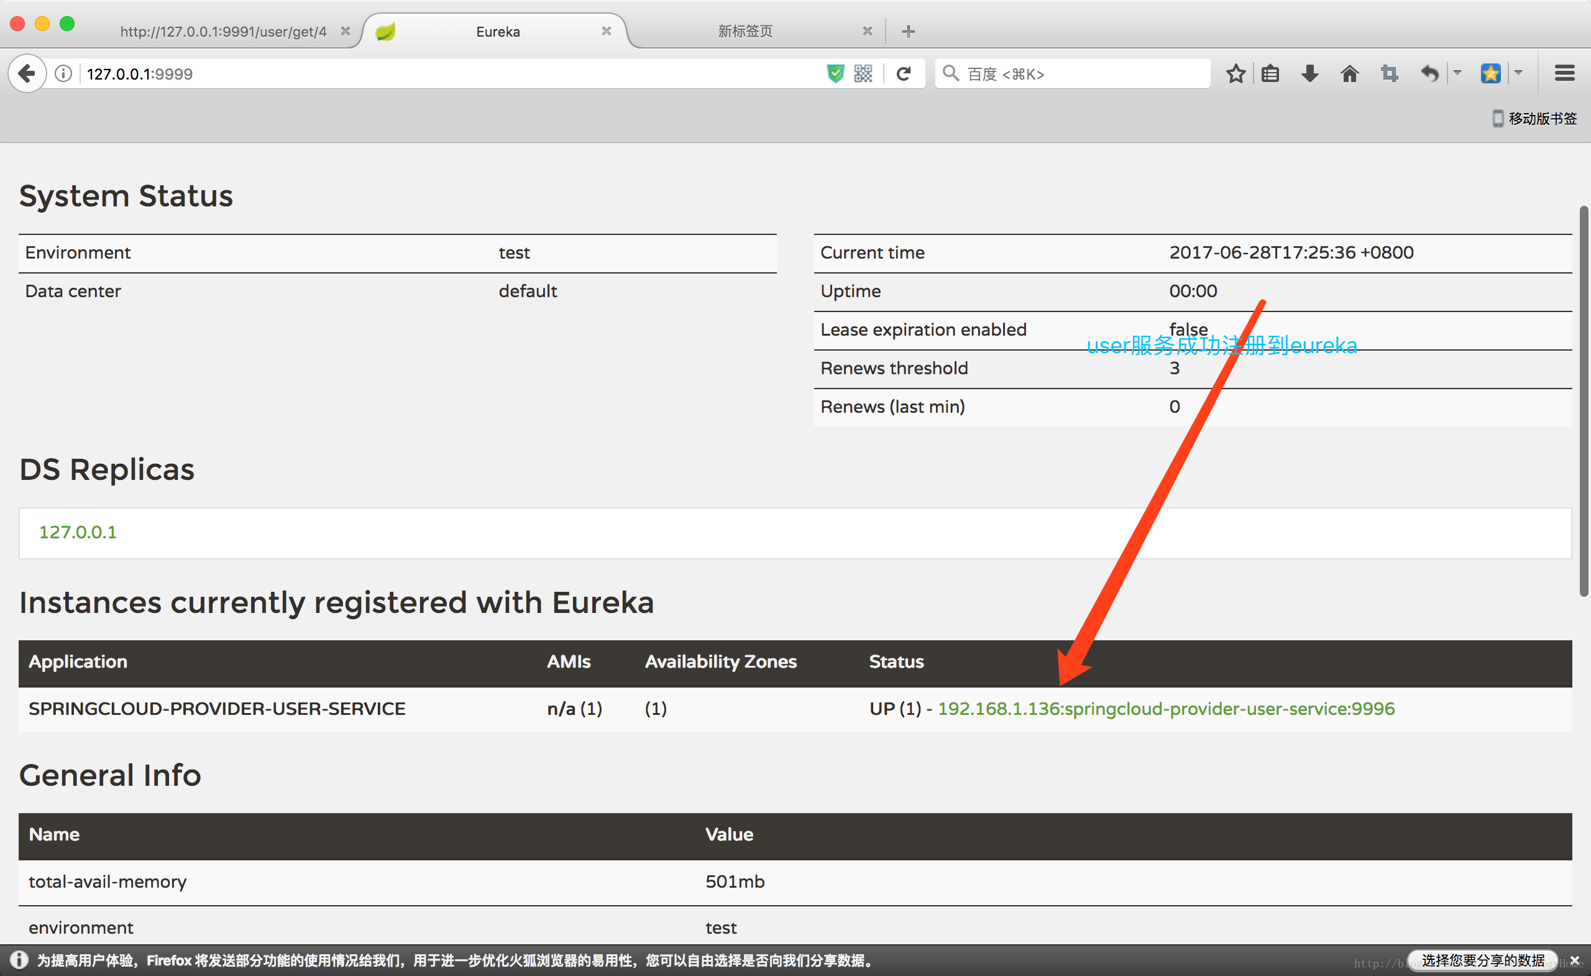Click the SPRINGCLOUD-PROVIDER-USER-SERVICE application cell
Viewport: 1591px width, 976px height.
216,709
